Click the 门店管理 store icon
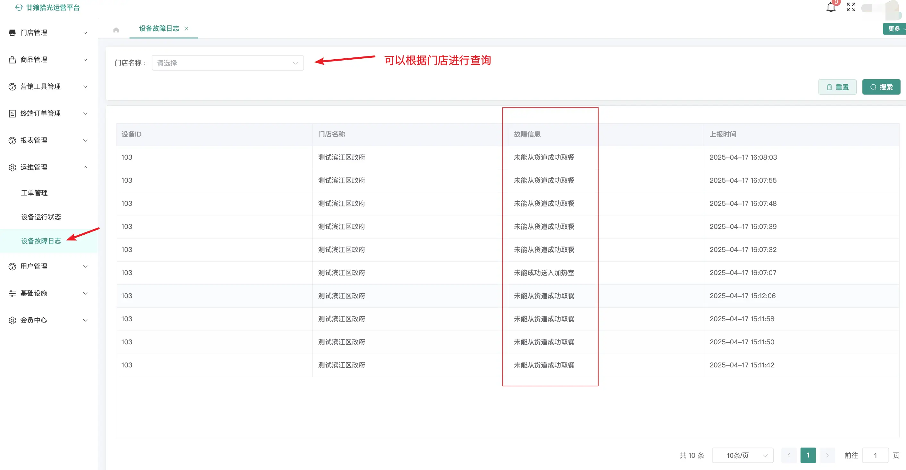906x470 pixels. pos(12,33)
